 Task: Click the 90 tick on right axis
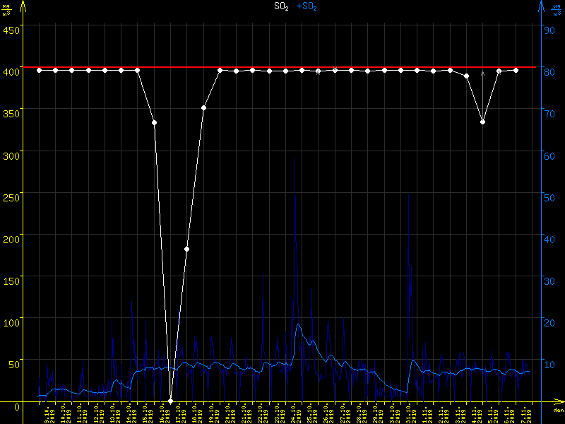(547, 30)
